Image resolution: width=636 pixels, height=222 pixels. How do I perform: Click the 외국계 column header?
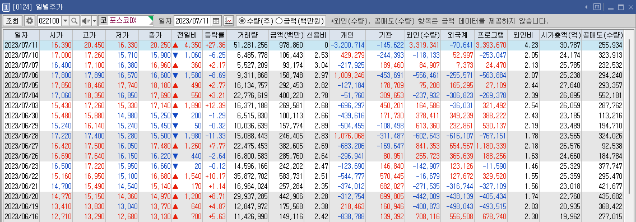pos(458,35)
